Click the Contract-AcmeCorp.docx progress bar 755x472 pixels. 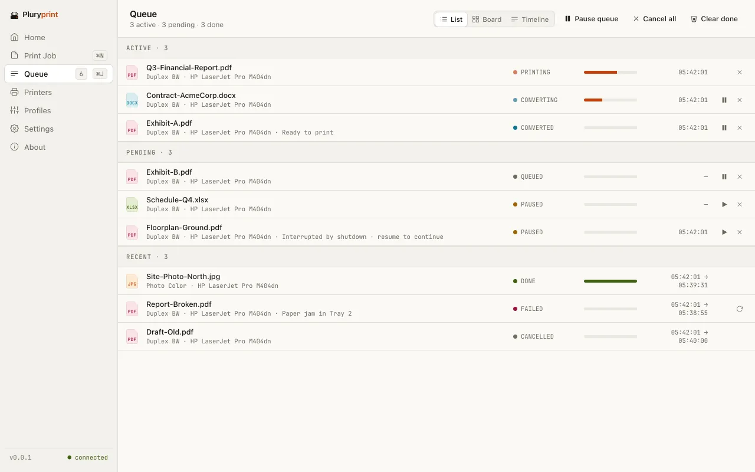[610, 100]
